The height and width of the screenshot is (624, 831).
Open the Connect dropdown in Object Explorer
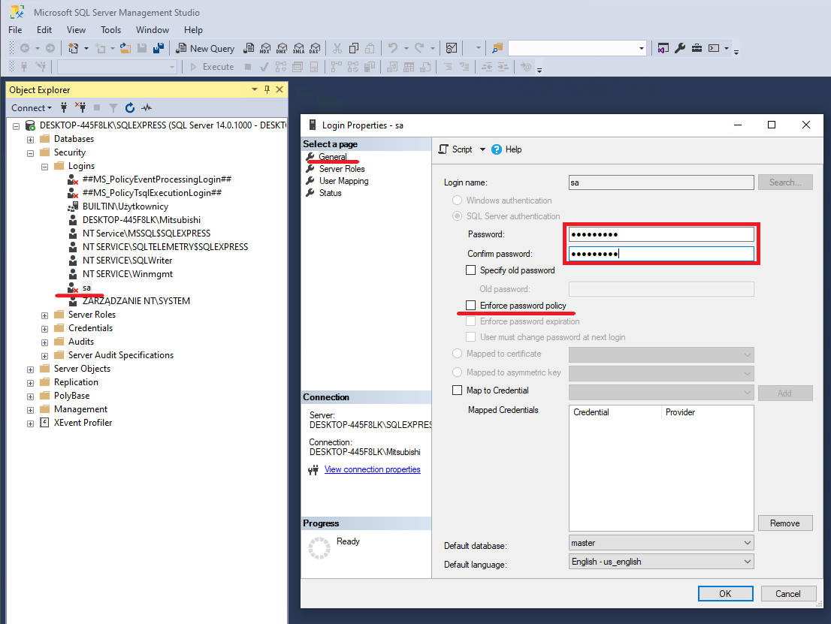point(32,107)
